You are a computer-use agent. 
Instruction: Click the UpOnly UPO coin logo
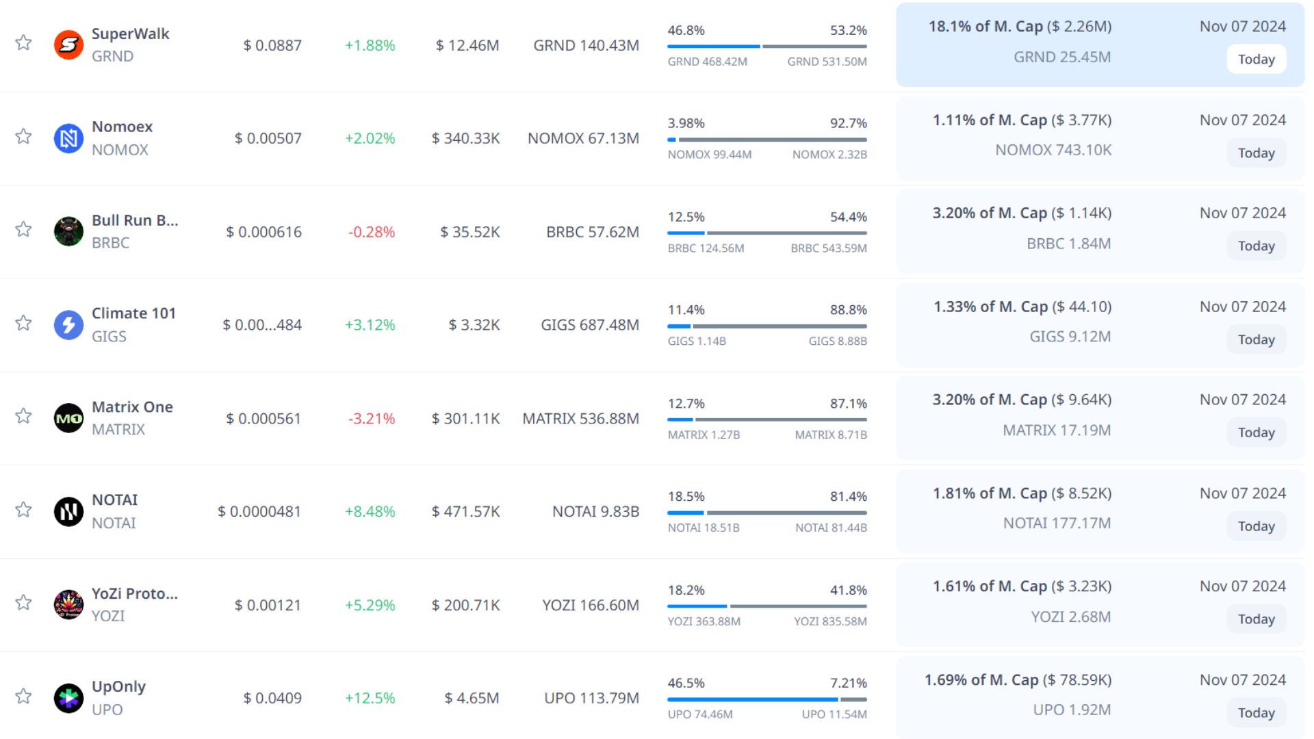68,698
